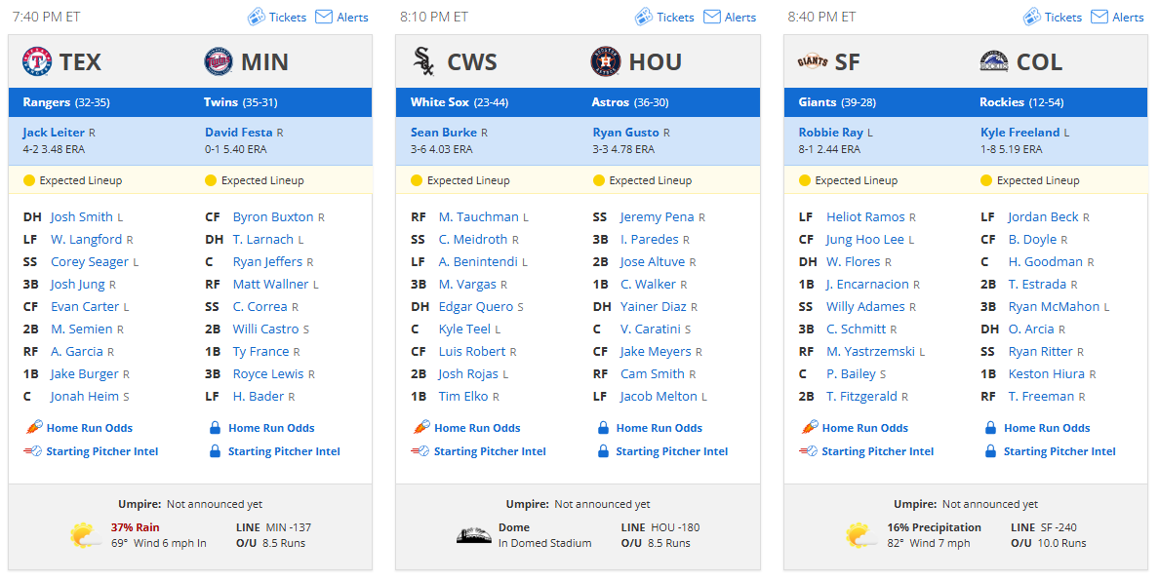Screen dimensions: 1159x581
Task: Open Robbie Ray's pitcher profile
Action: tap(831, 133)
